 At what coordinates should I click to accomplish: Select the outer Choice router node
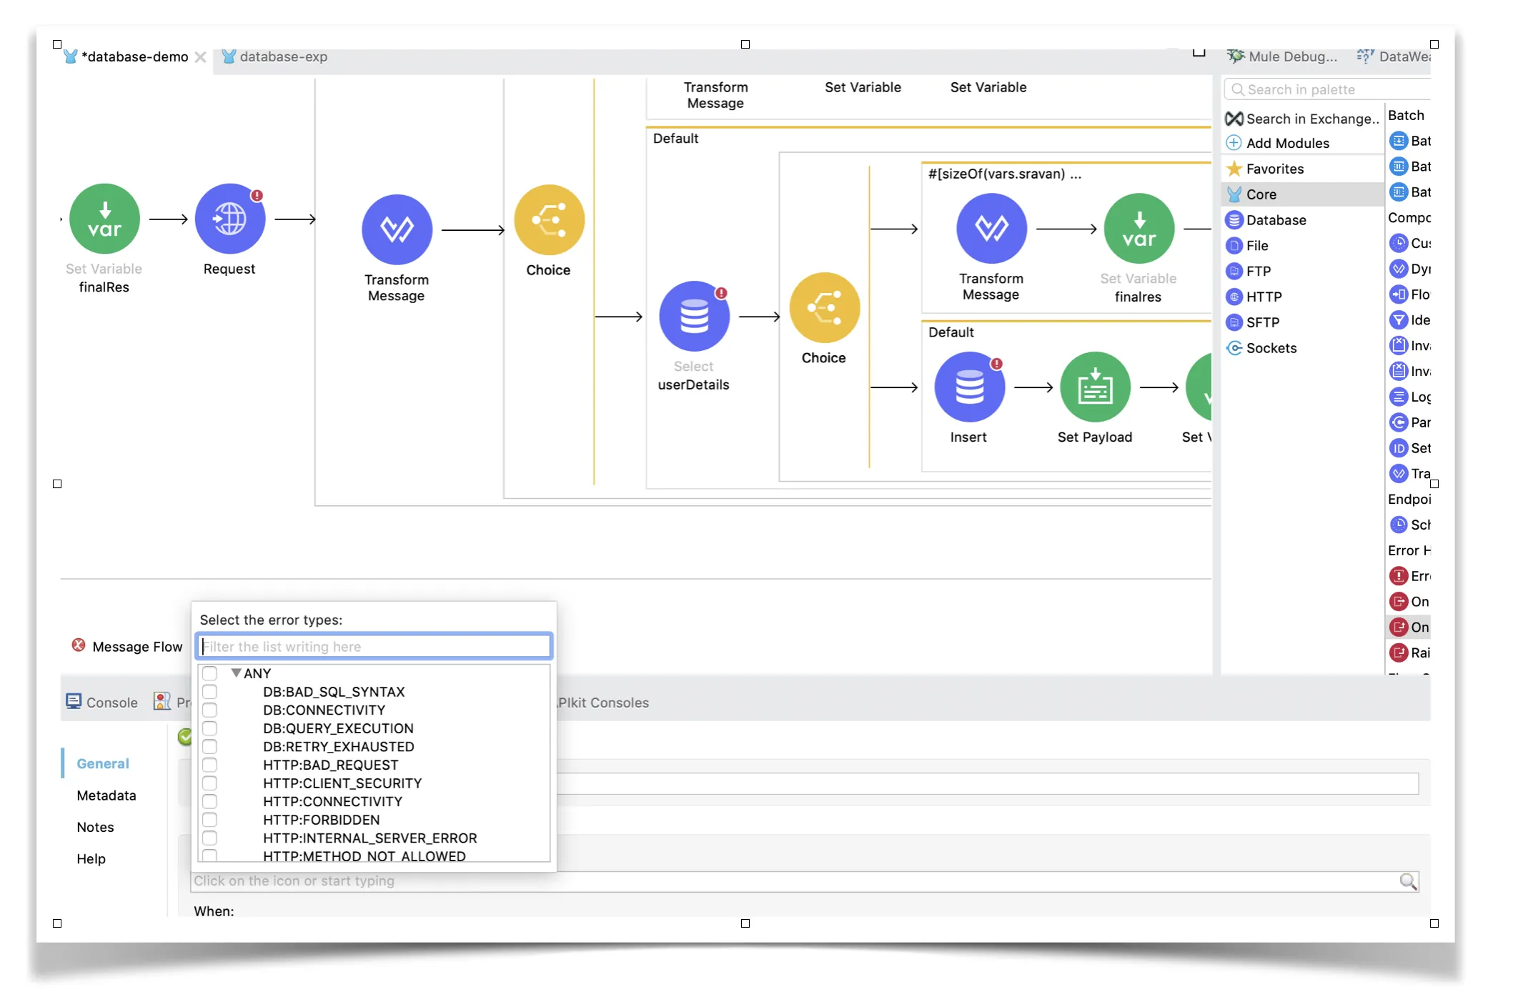[549, 220]
